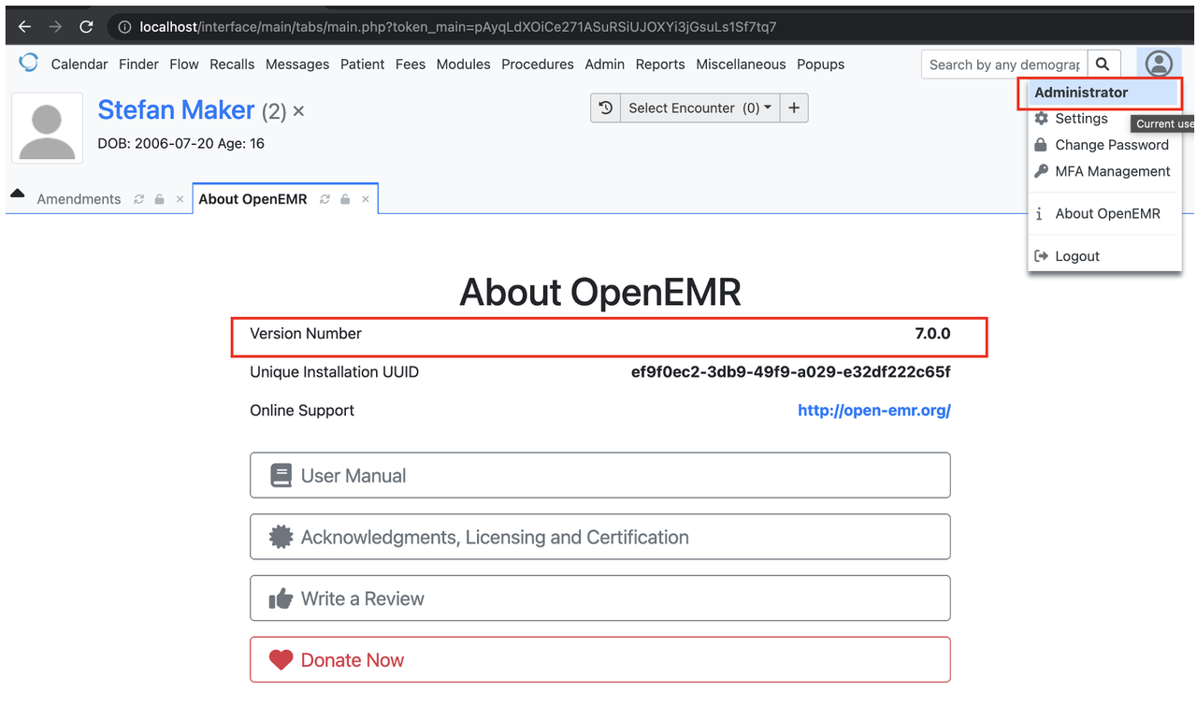The width and height of the screenshot is (1197, 721).
Task: Open the Modules menu
Action: (x=464, y=65)
